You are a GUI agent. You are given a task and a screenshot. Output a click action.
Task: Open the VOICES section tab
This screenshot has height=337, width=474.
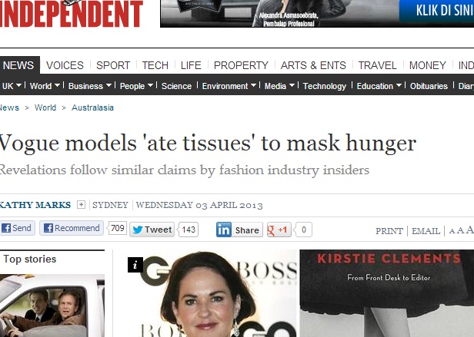point(65,65)
